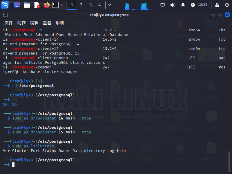Launch Firefox from the top panel
The height and width of the screenshot is (174, 232).
pyautogui.click(x=47, y=5)
